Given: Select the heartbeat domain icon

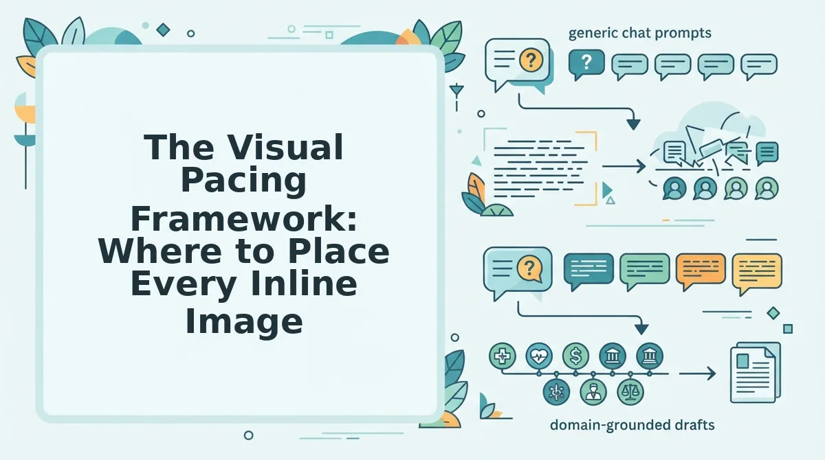Looking at the screenshot, I should 538,356.
